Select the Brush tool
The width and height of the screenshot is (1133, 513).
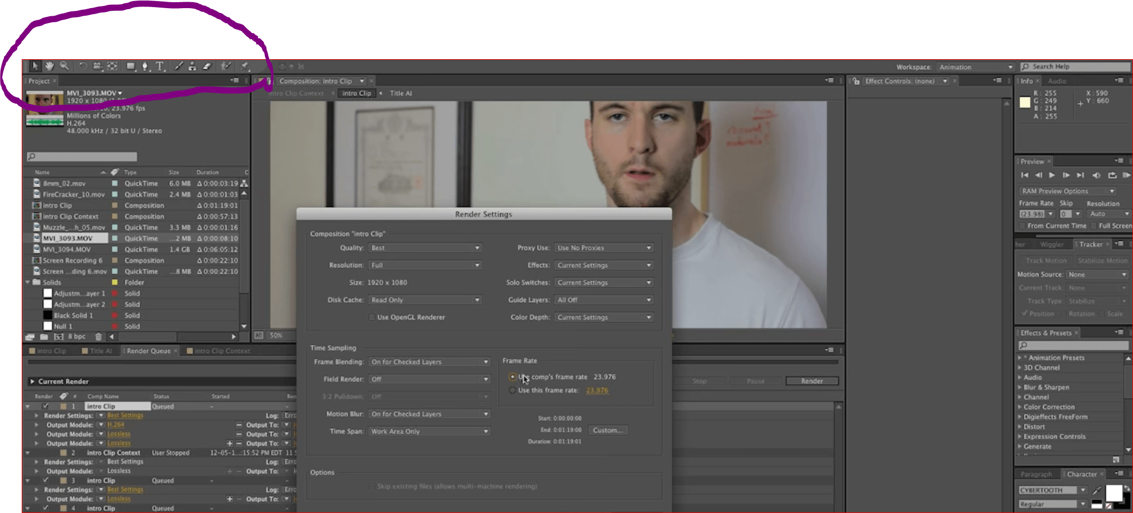coord(179,66)
